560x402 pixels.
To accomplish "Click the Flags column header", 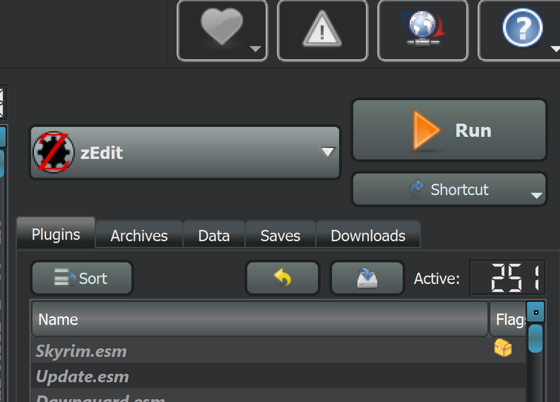I will tap(508, 319).
